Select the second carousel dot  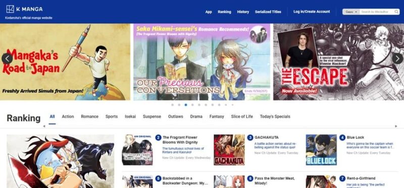(179, 105)
